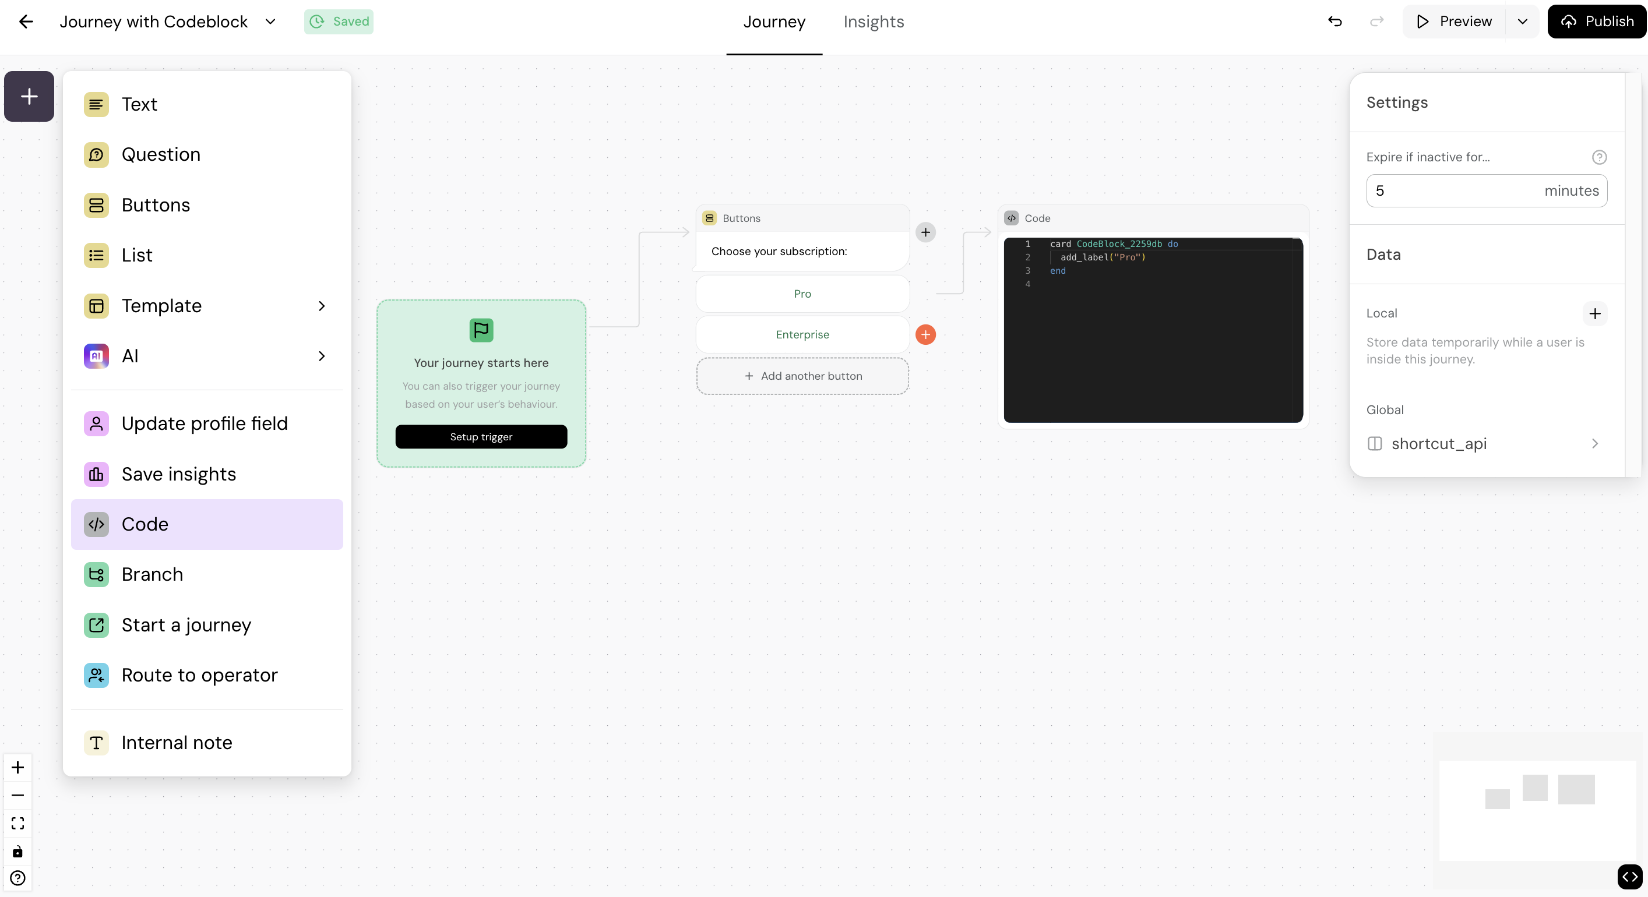Click the Code card header
The image size is (1648, 897).
tap(1153, 218)
